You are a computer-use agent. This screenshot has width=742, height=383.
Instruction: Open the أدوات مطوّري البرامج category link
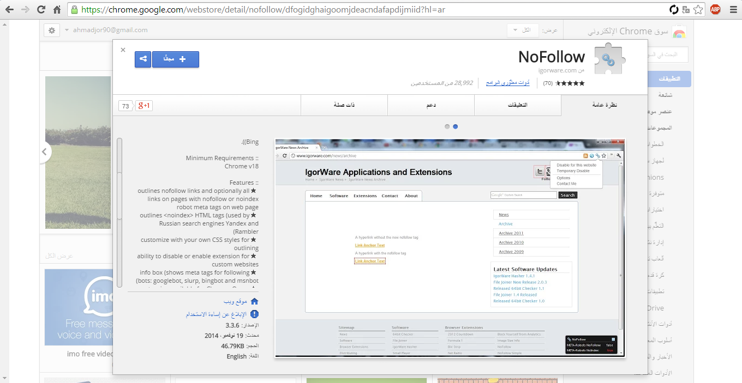[x=507, y=83]
